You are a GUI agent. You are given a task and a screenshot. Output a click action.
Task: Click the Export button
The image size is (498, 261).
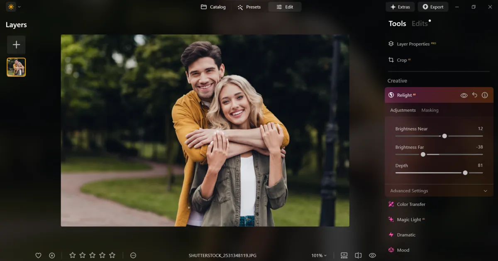(432, 7)
